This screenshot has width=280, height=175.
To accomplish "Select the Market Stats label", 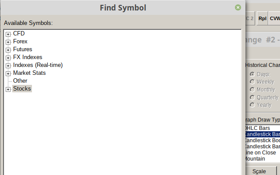I will pos(29,73).
